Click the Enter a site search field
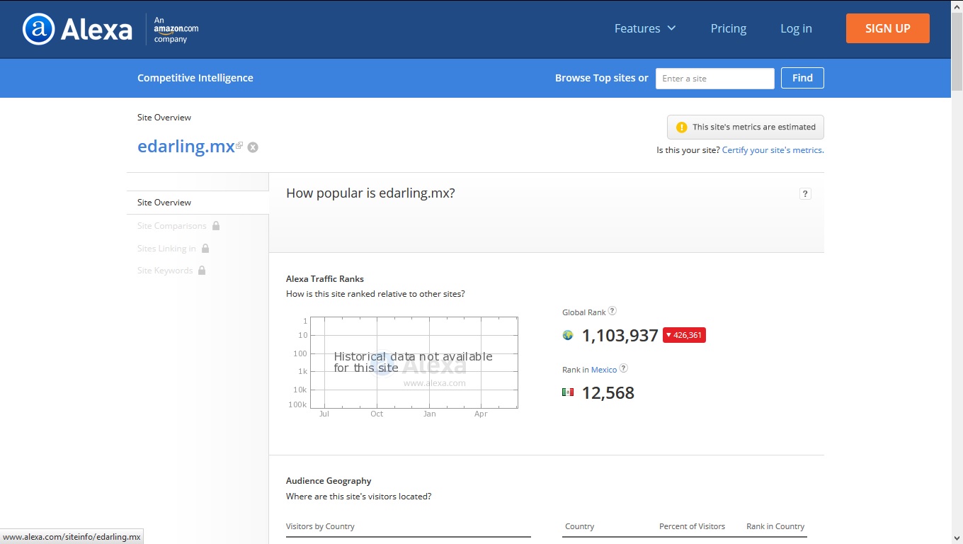This screenshot has width=963, height=544. (x=714, y=79)
